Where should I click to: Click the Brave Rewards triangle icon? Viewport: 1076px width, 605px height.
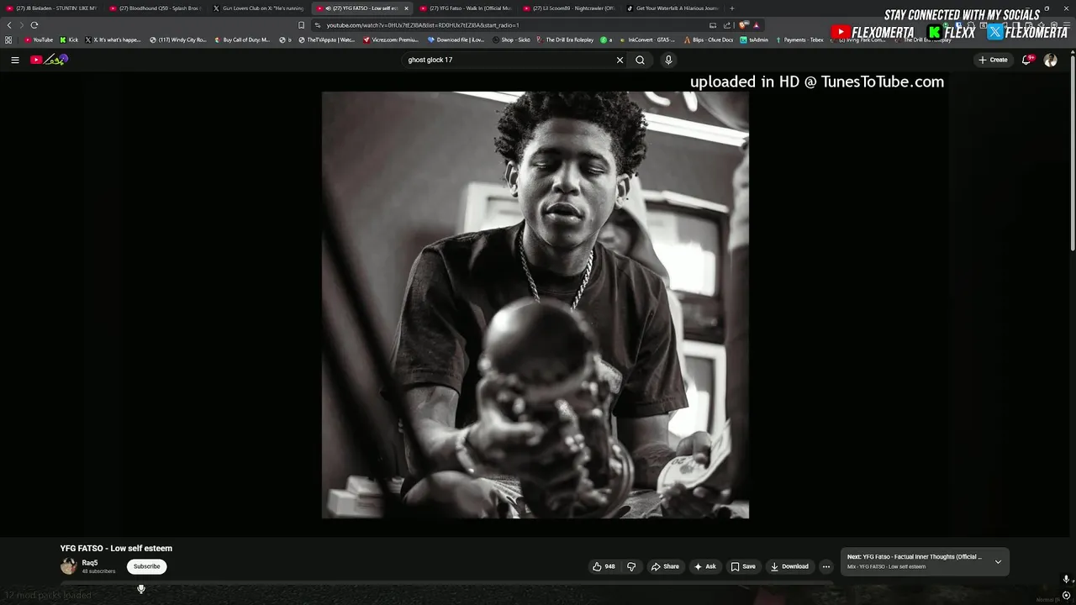[757, 25]
